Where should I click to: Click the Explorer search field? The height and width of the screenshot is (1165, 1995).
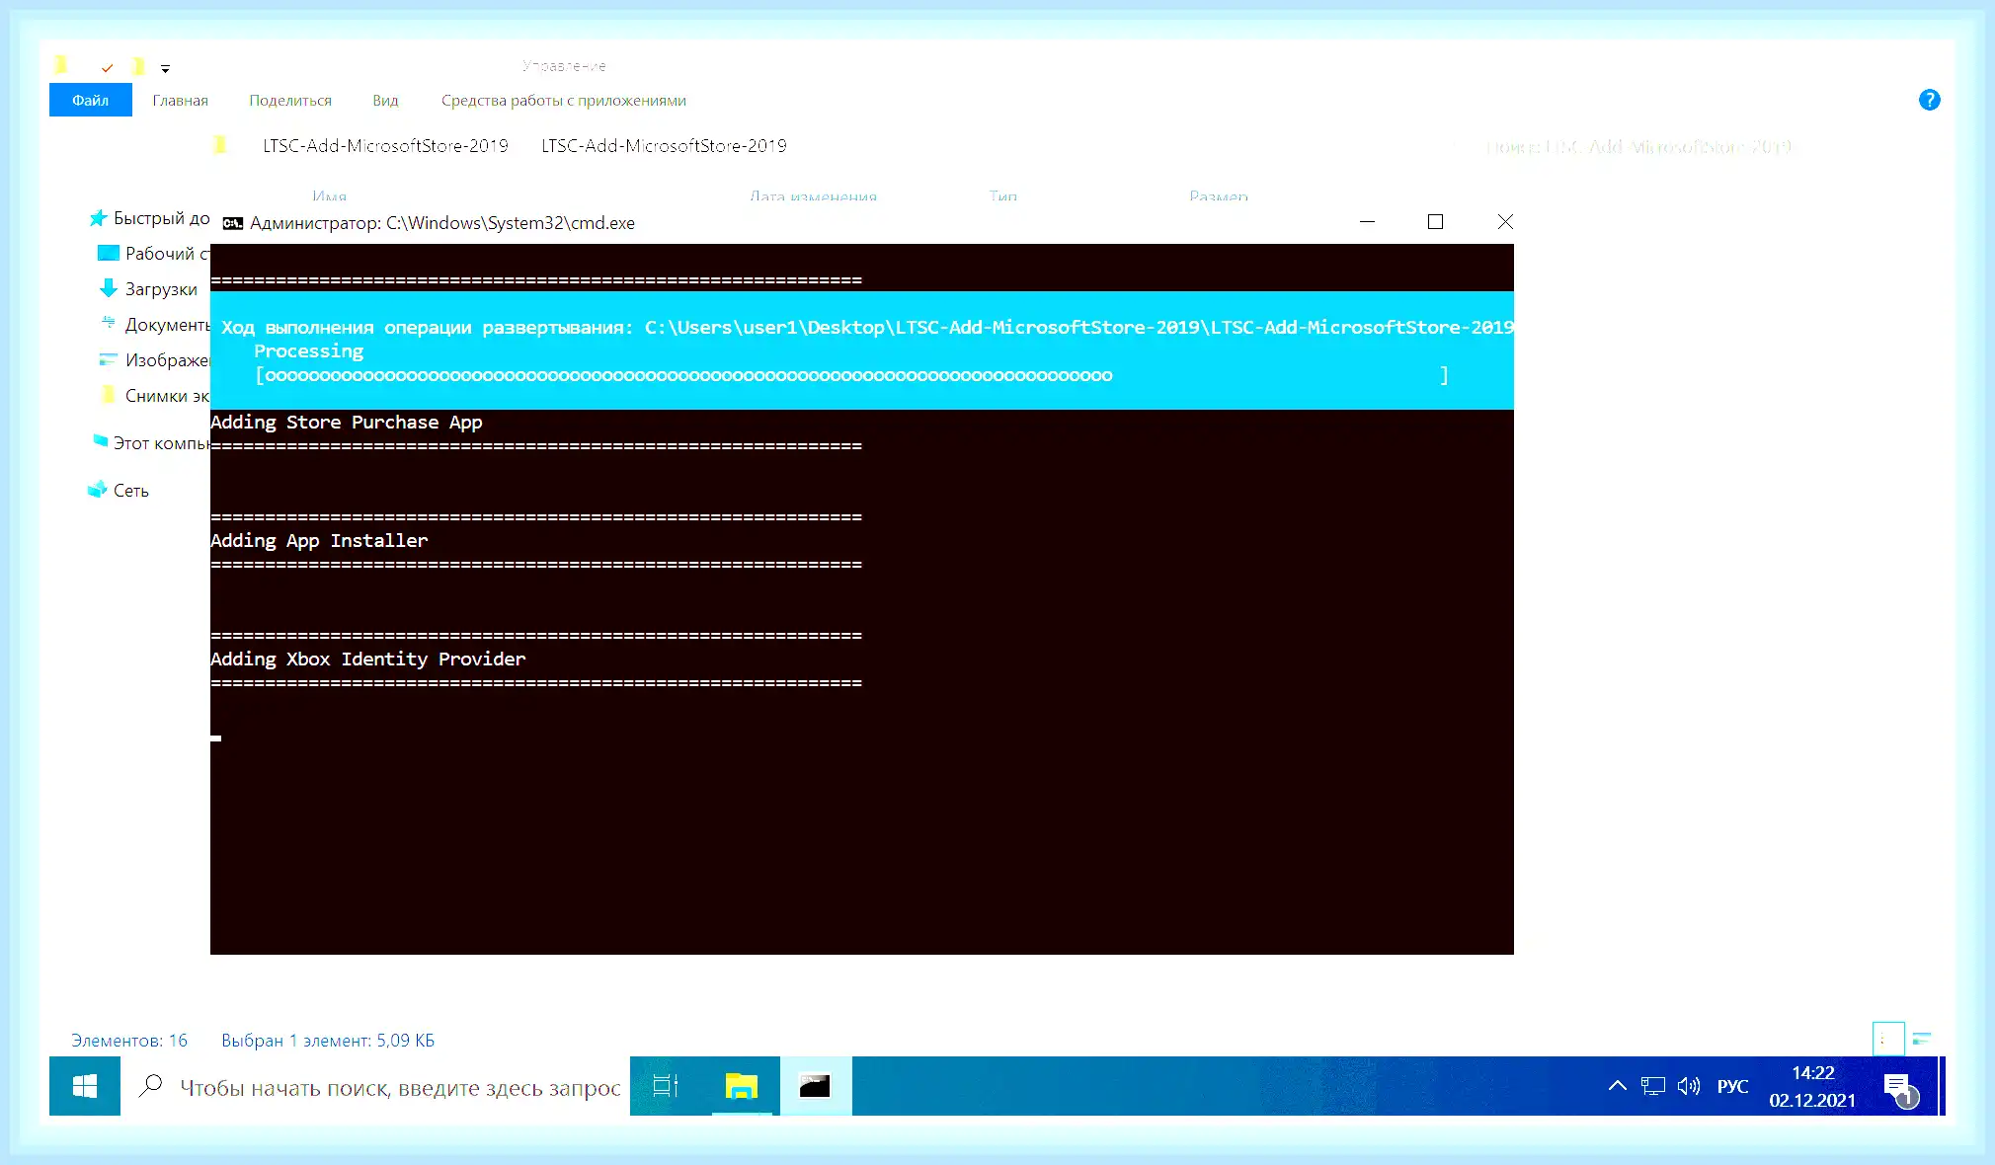(x=1639, y=147)
